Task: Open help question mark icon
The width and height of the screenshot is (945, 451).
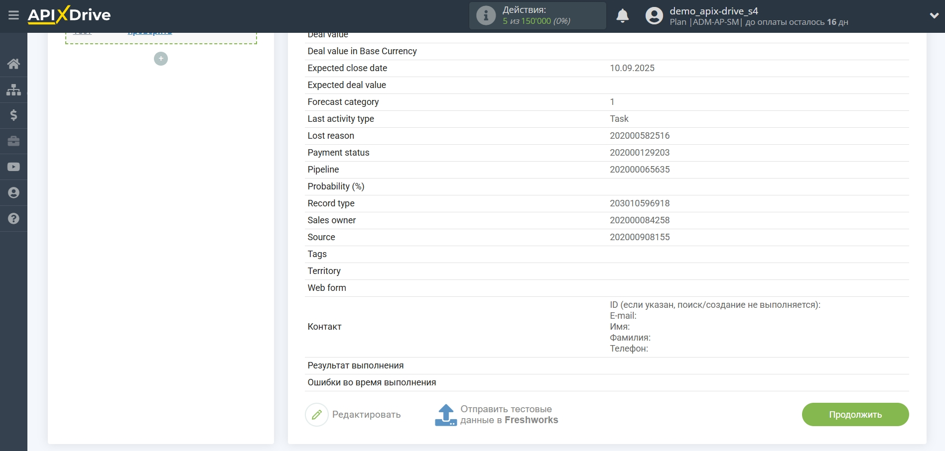Action: point(13,219)
